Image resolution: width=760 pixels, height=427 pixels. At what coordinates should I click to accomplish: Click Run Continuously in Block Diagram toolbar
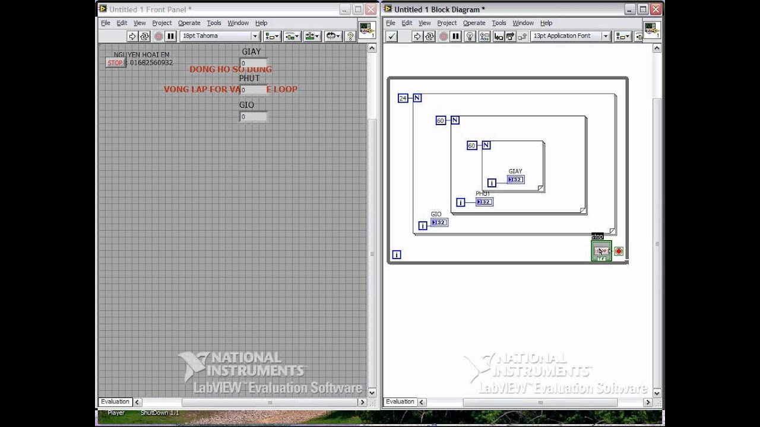[430, 36]
